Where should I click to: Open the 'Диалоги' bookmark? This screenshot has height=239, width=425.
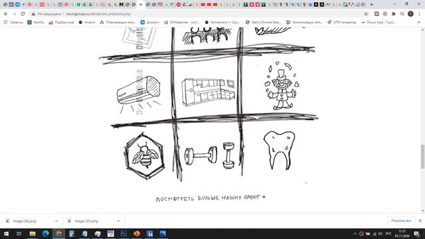150,22
